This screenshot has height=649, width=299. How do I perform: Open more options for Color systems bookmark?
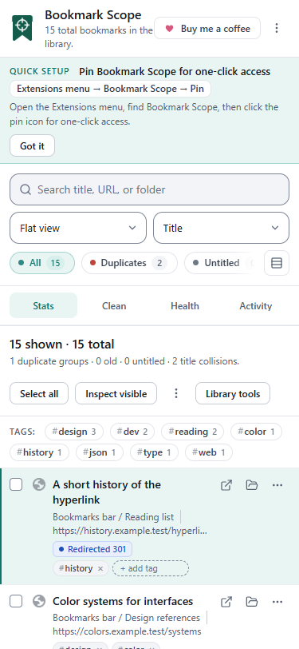tap(277, 601)
